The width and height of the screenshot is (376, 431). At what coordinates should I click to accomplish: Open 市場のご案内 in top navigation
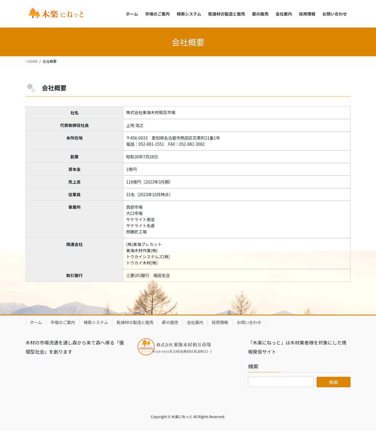(157, 14)
